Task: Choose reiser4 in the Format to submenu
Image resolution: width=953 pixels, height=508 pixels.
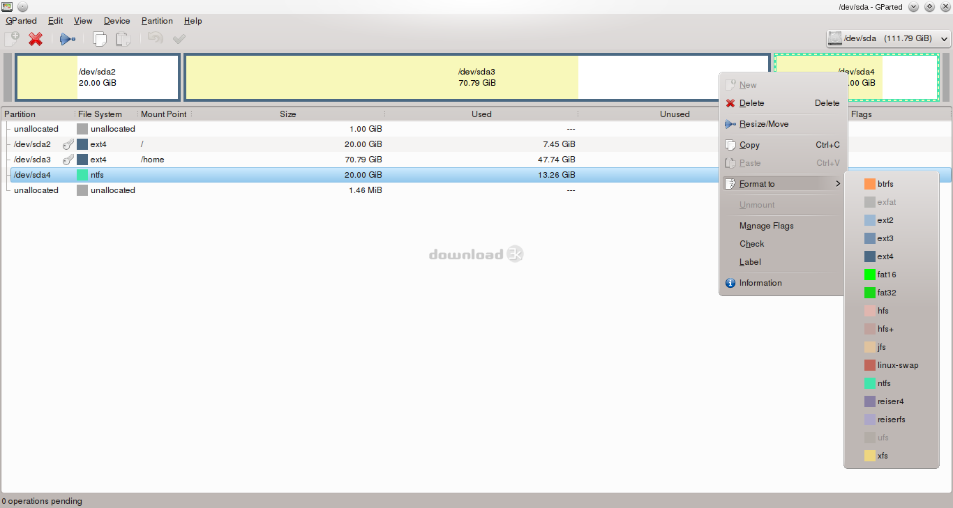Action: click(891, 401)
